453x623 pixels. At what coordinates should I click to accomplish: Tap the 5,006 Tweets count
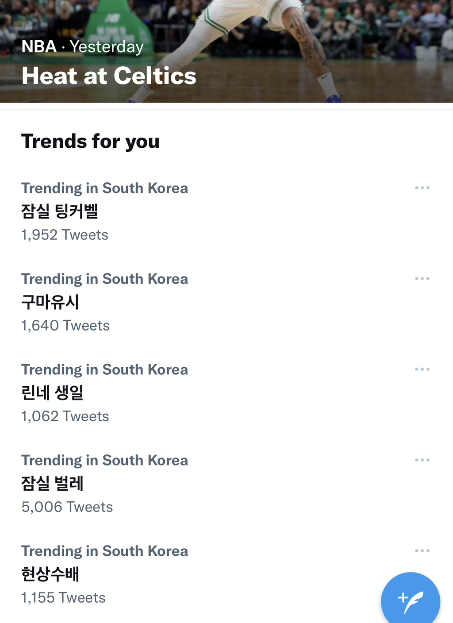pos(67,507)
